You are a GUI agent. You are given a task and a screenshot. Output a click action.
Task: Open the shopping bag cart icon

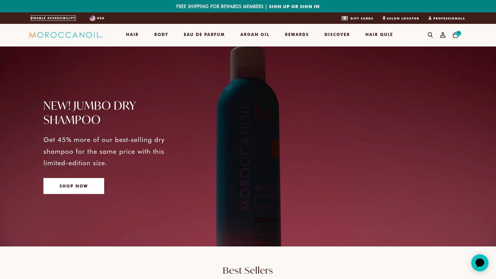(456, 34)
